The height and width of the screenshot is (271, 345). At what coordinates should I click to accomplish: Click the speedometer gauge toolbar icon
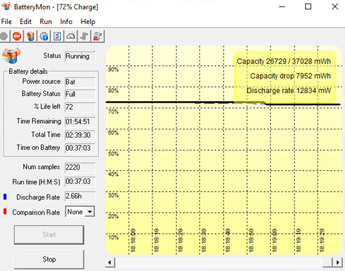70,36
